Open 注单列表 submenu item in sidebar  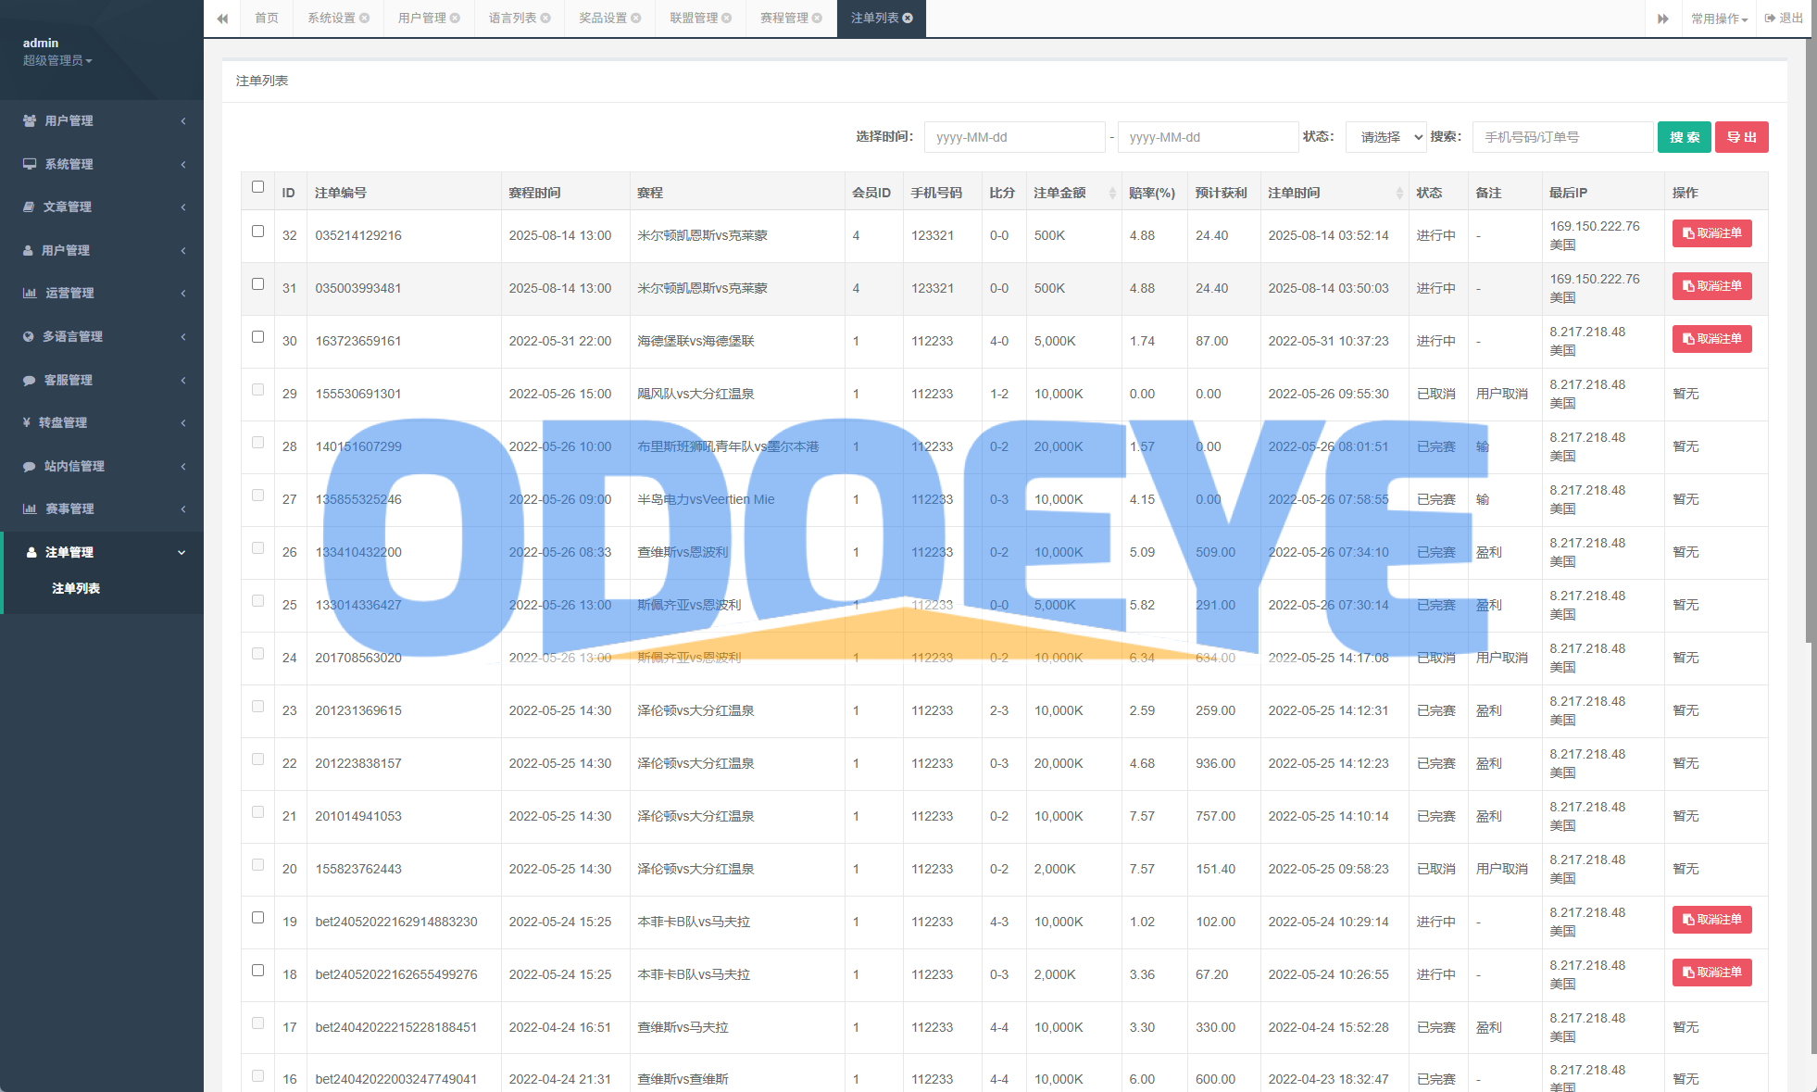tap(76, 588)
